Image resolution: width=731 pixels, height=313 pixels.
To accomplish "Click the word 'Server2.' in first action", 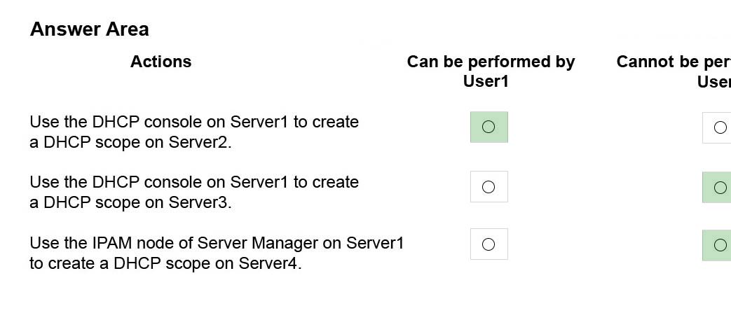I will (200, 142).
